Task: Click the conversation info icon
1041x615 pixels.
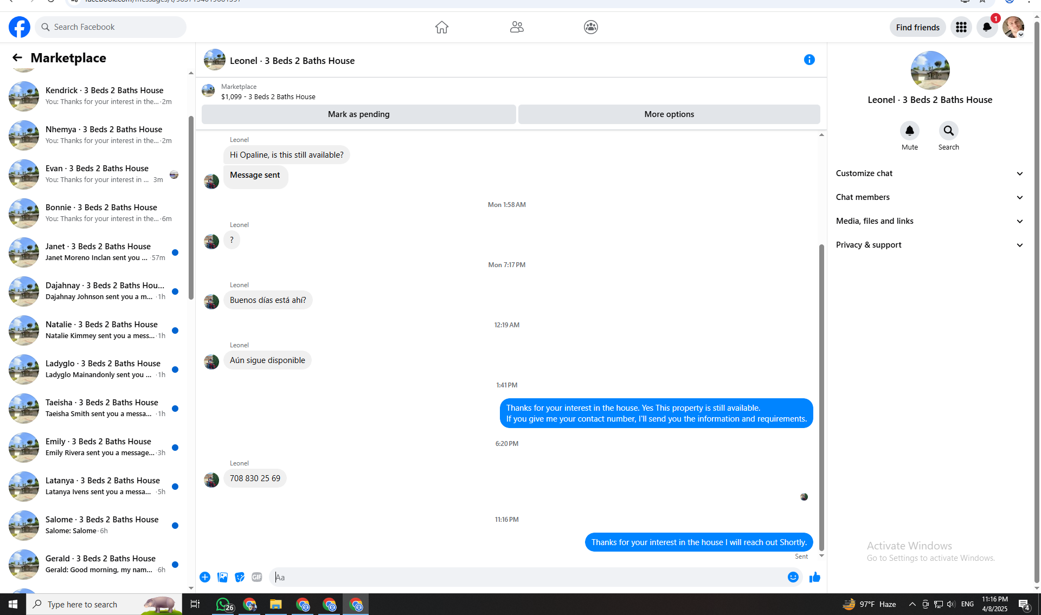Action: (x=809, y=60)
